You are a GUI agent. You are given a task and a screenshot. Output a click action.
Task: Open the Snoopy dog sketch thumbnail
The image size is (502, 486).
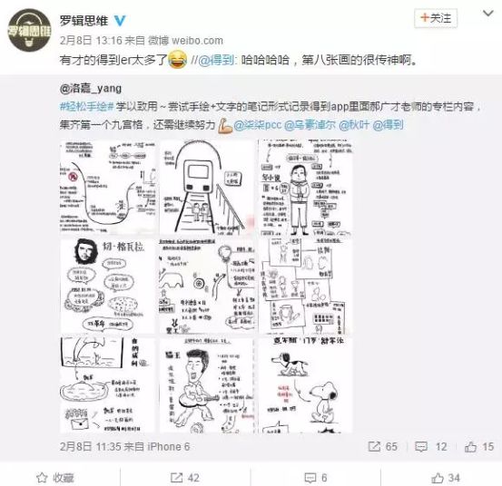(305, 385)
